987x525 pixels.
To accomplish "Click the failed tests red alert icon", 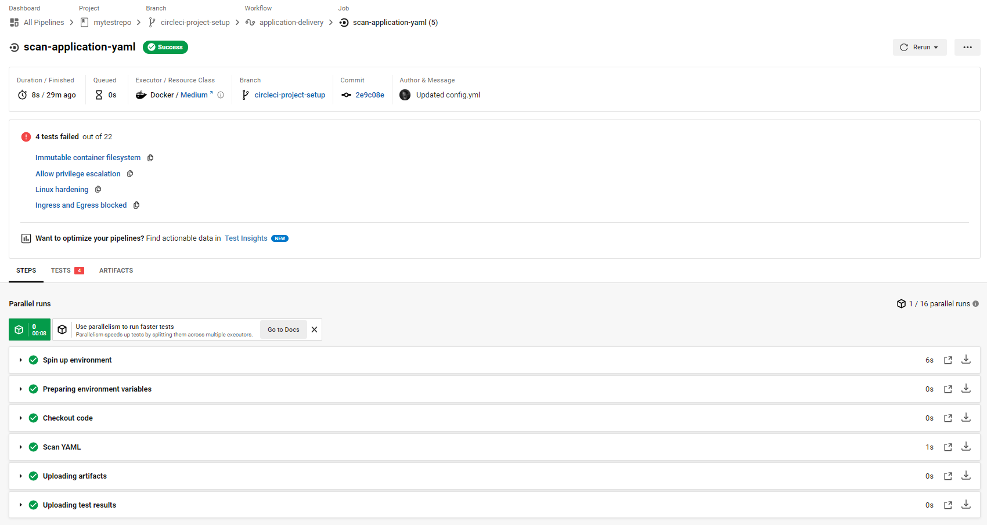I will 26,137.
